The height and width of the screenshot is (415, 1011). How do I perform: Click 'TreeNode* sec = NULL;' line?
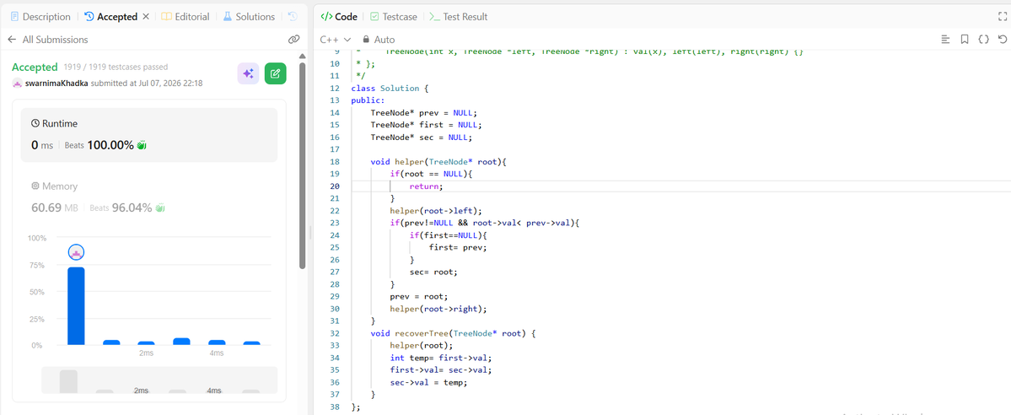pos(421,137)
